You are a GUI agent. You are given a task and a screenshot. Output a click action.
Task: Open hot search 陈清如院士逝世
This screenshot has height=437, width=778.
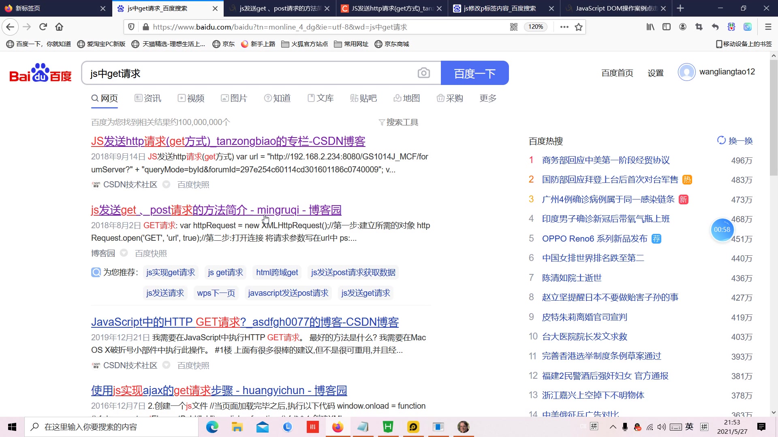572,278
